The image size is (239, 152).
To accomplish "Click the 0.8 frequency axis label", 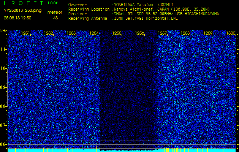I will (x=3, y=106).
